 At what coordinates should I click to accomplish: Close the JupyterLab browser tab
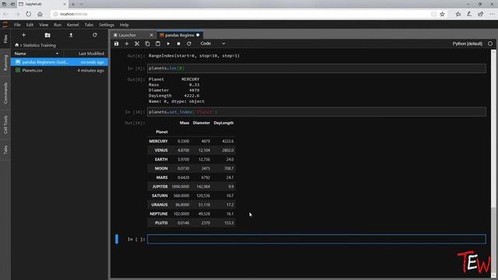(65, 4)
